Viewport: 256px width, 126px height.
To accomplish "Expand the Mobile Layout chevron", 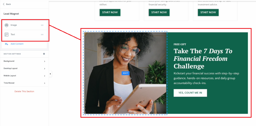I will (45, 76).
